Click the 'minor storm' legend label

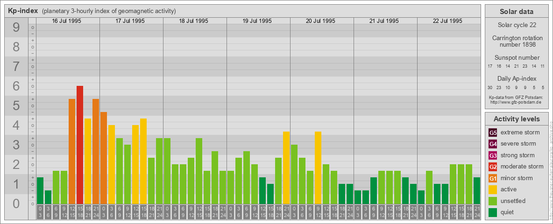[517, 178]
